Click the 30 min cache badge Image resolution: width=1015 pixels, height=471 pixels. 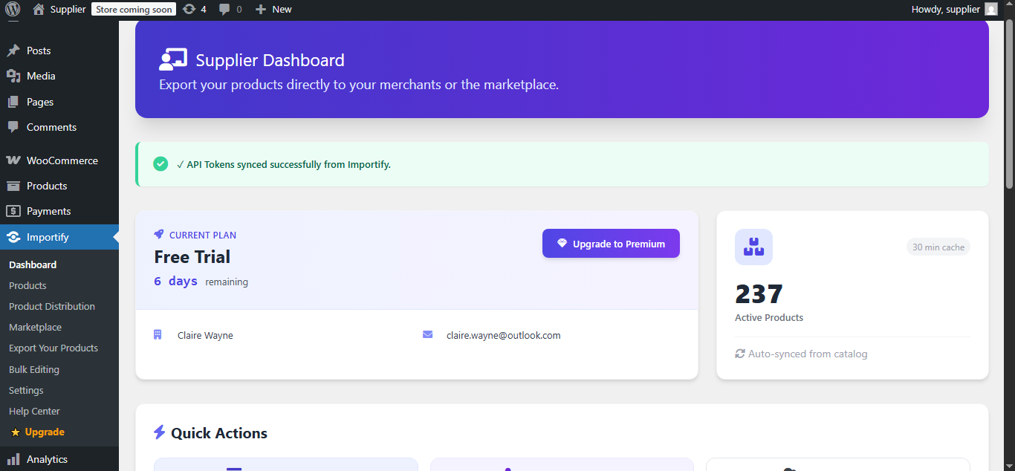click(x=938, y=247)
